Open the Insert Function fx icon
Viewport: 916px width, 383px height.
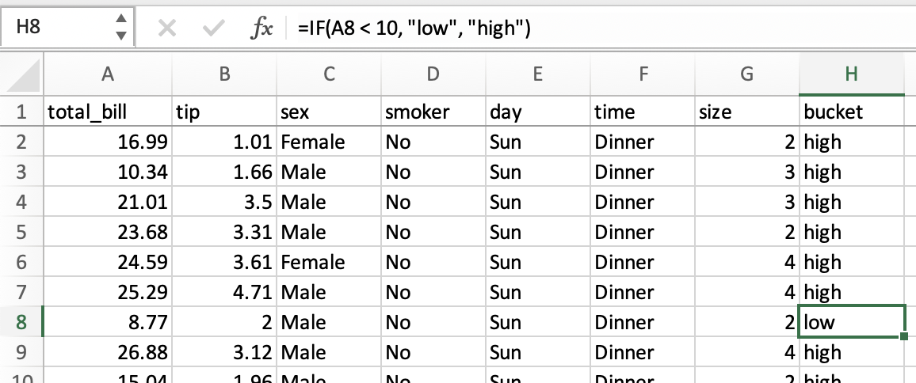[x=261, y=28]
